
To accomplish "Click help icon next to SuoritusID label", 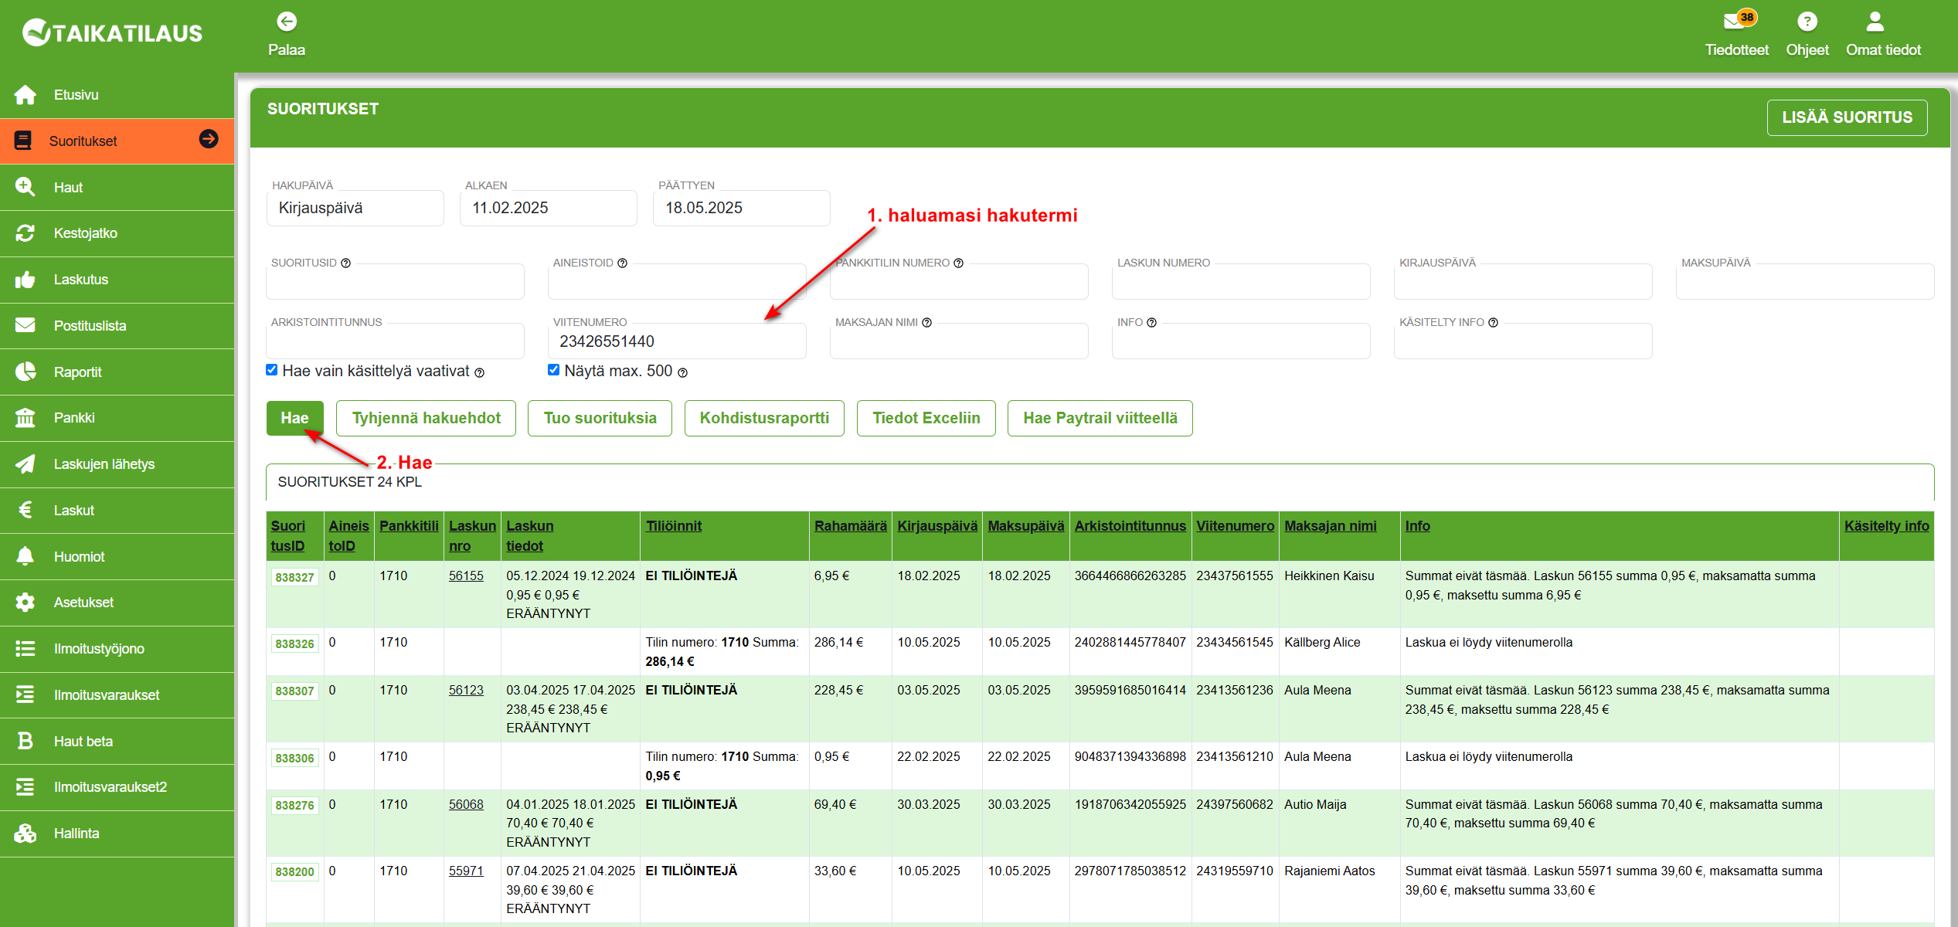I will 346,263.
